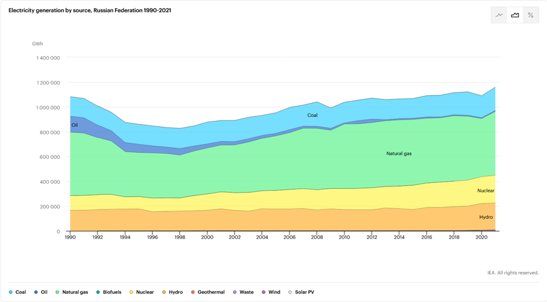547x302 pixels.
Task: Select the stacked area chart icon
Action: [x=515, y=15]
